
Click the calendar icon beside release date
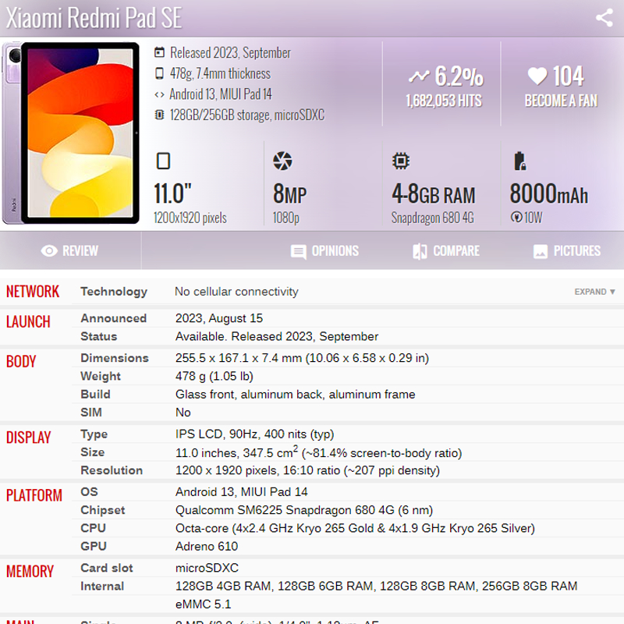[160, 53]
